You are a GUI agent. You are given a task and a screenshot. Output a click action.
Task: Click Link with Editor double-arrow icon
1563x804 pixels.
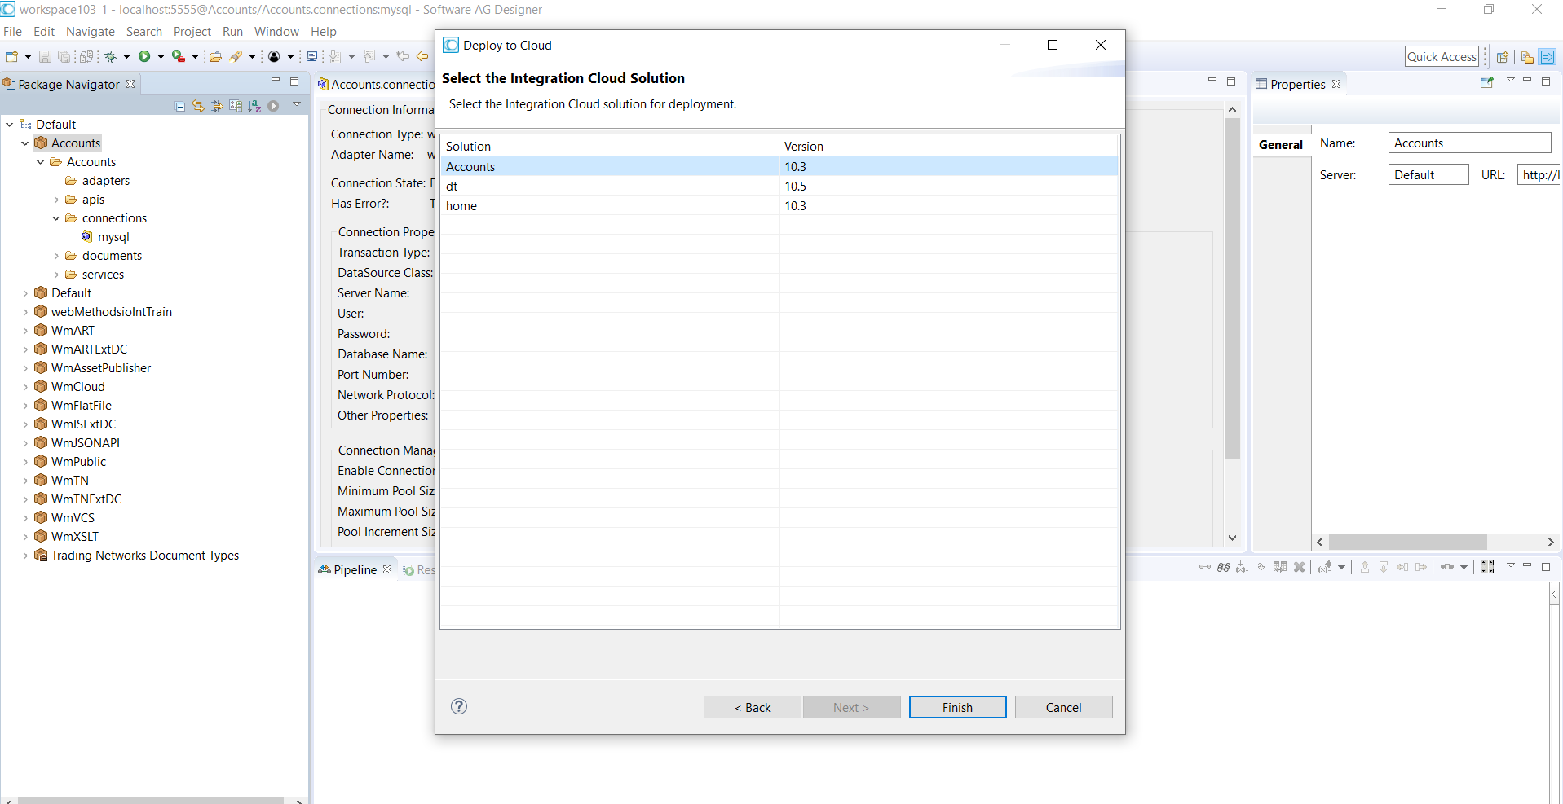(198, 106)
